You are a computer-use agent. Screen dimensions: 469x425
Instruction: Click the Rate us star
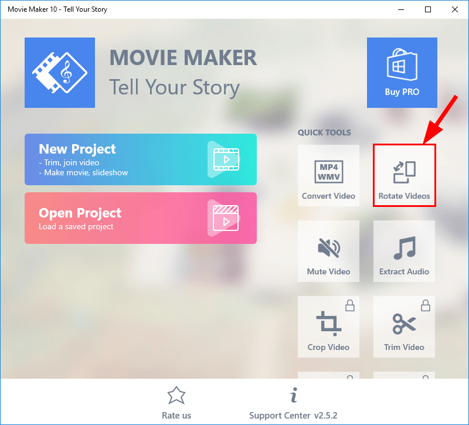(176, 395)
